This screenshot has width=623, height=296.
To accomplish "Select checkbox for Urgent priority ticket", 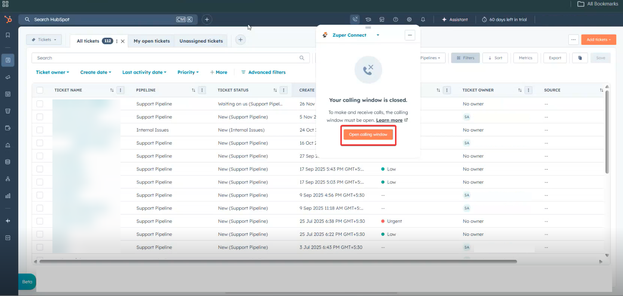I will click(x=40, y=221).
